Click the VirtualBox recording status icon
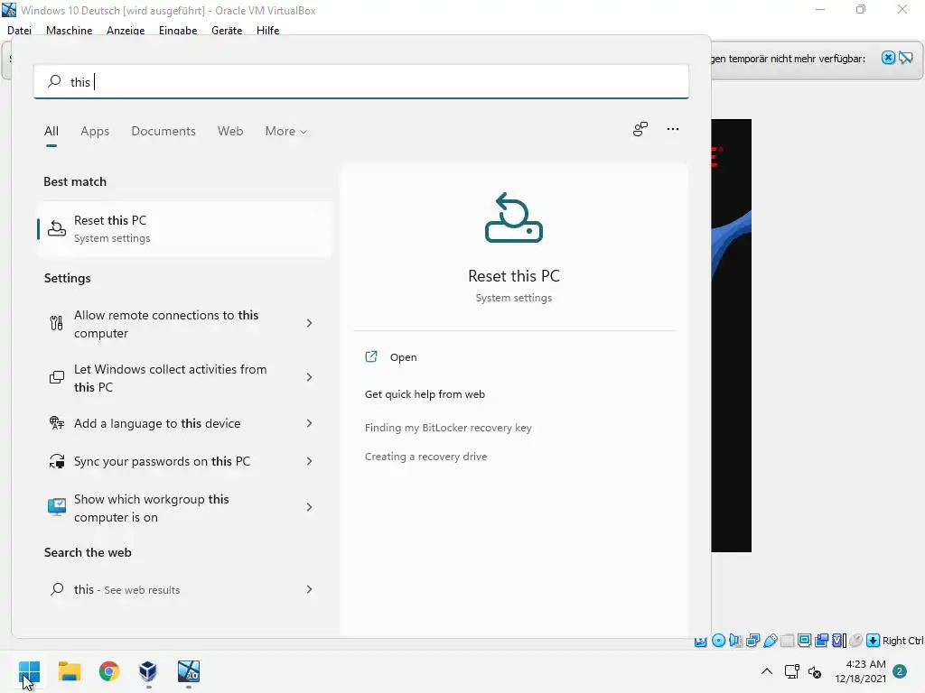This screenshot has width=925, height=693. point(821,640)
